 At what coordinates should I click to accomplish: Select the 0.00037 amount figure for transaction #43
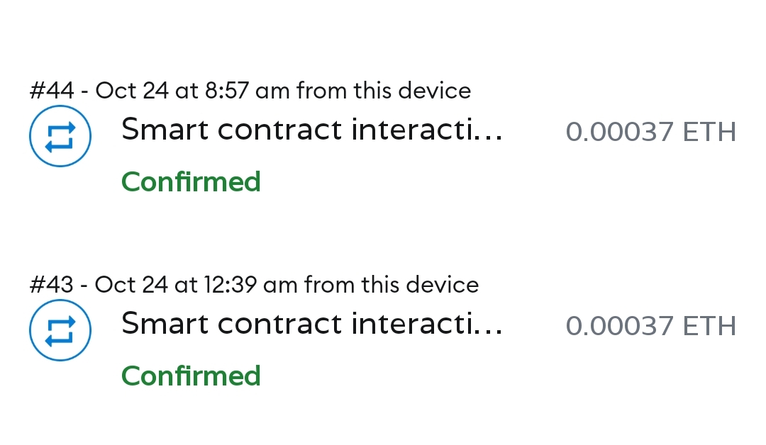pos(619,326)
